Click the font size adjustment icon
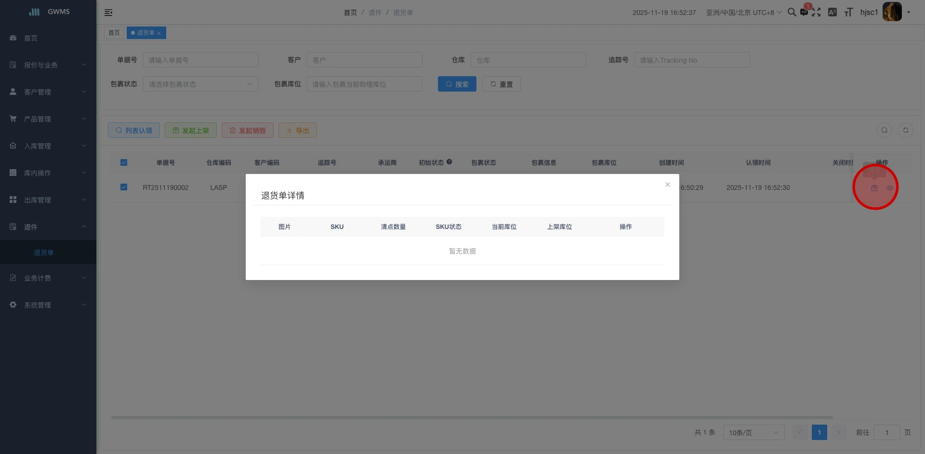This screenshot has height=454, width=925. [x=848, y=12]
